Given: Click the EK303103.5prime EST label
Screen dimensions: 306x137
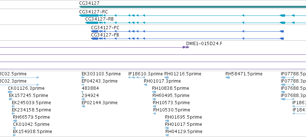Looking at the screenshot, I should point(101,74).
